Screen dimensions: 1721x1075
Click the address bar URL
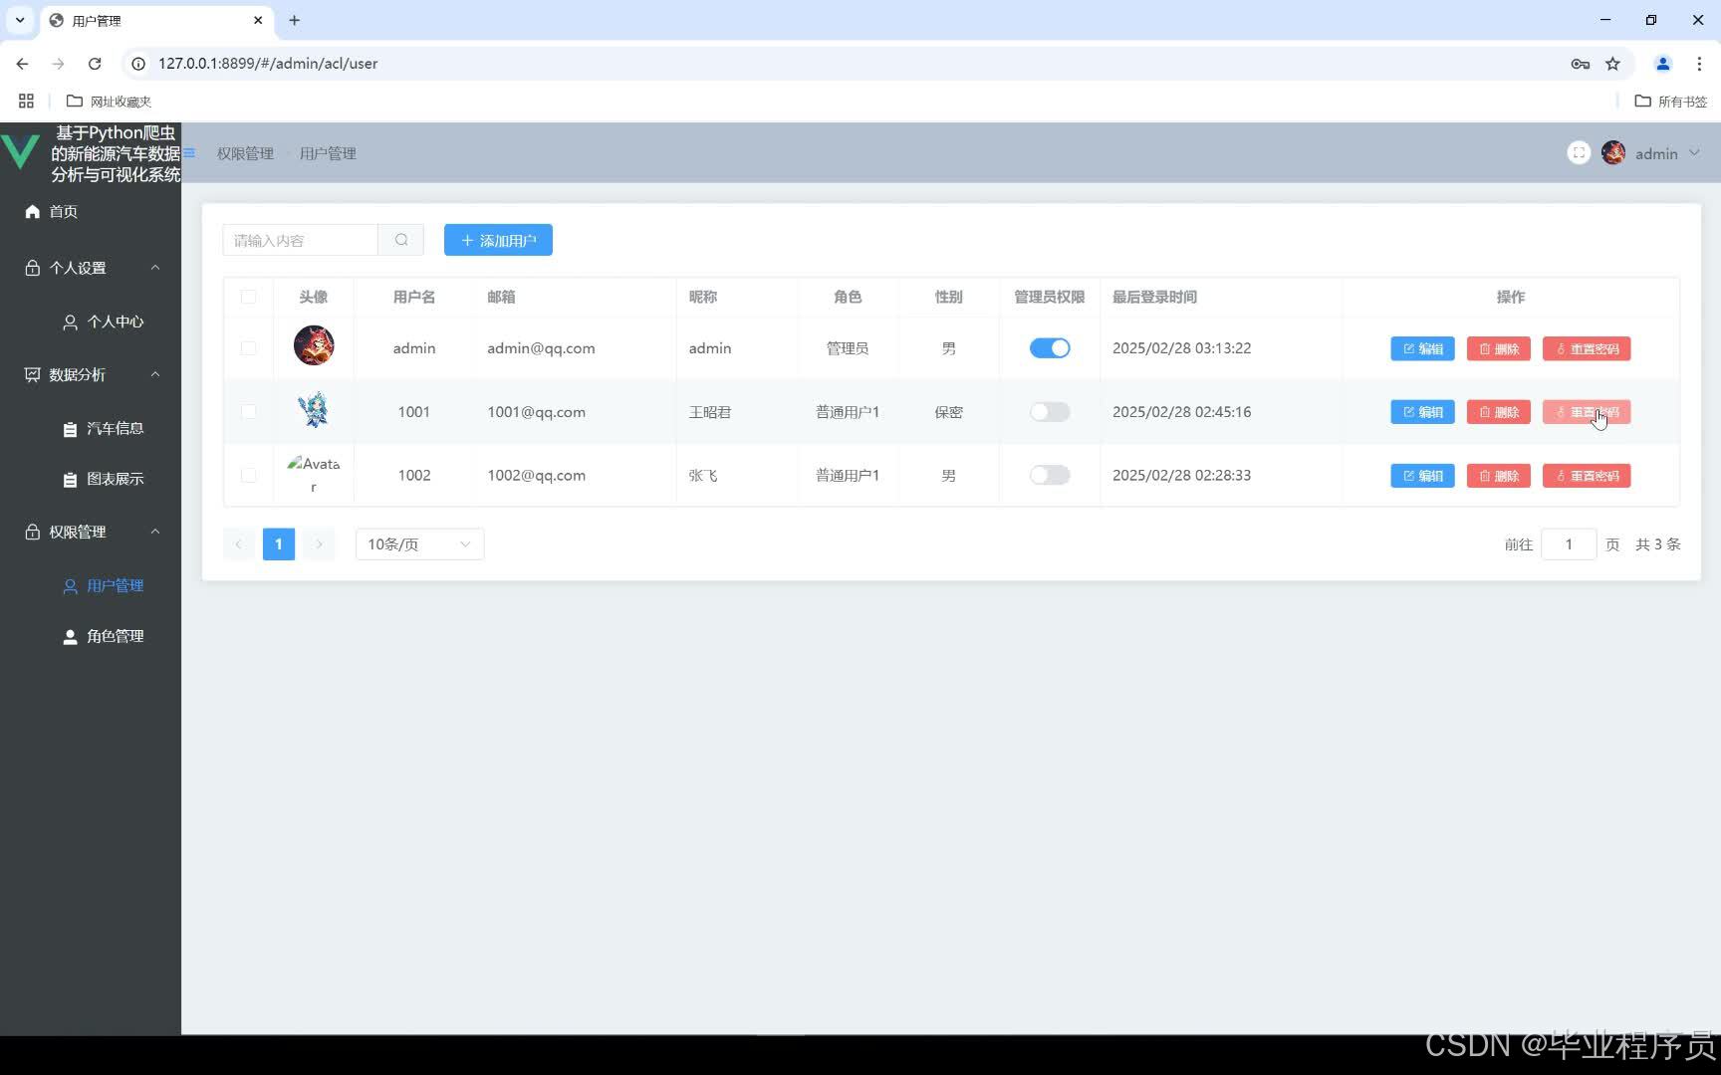pos(268,64)
